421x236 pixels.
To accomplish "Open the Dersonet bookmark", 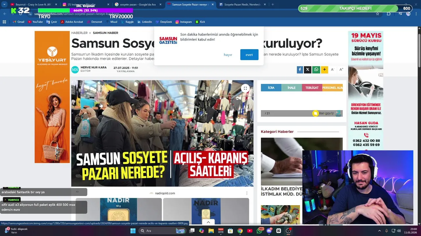I will point(94,22).
